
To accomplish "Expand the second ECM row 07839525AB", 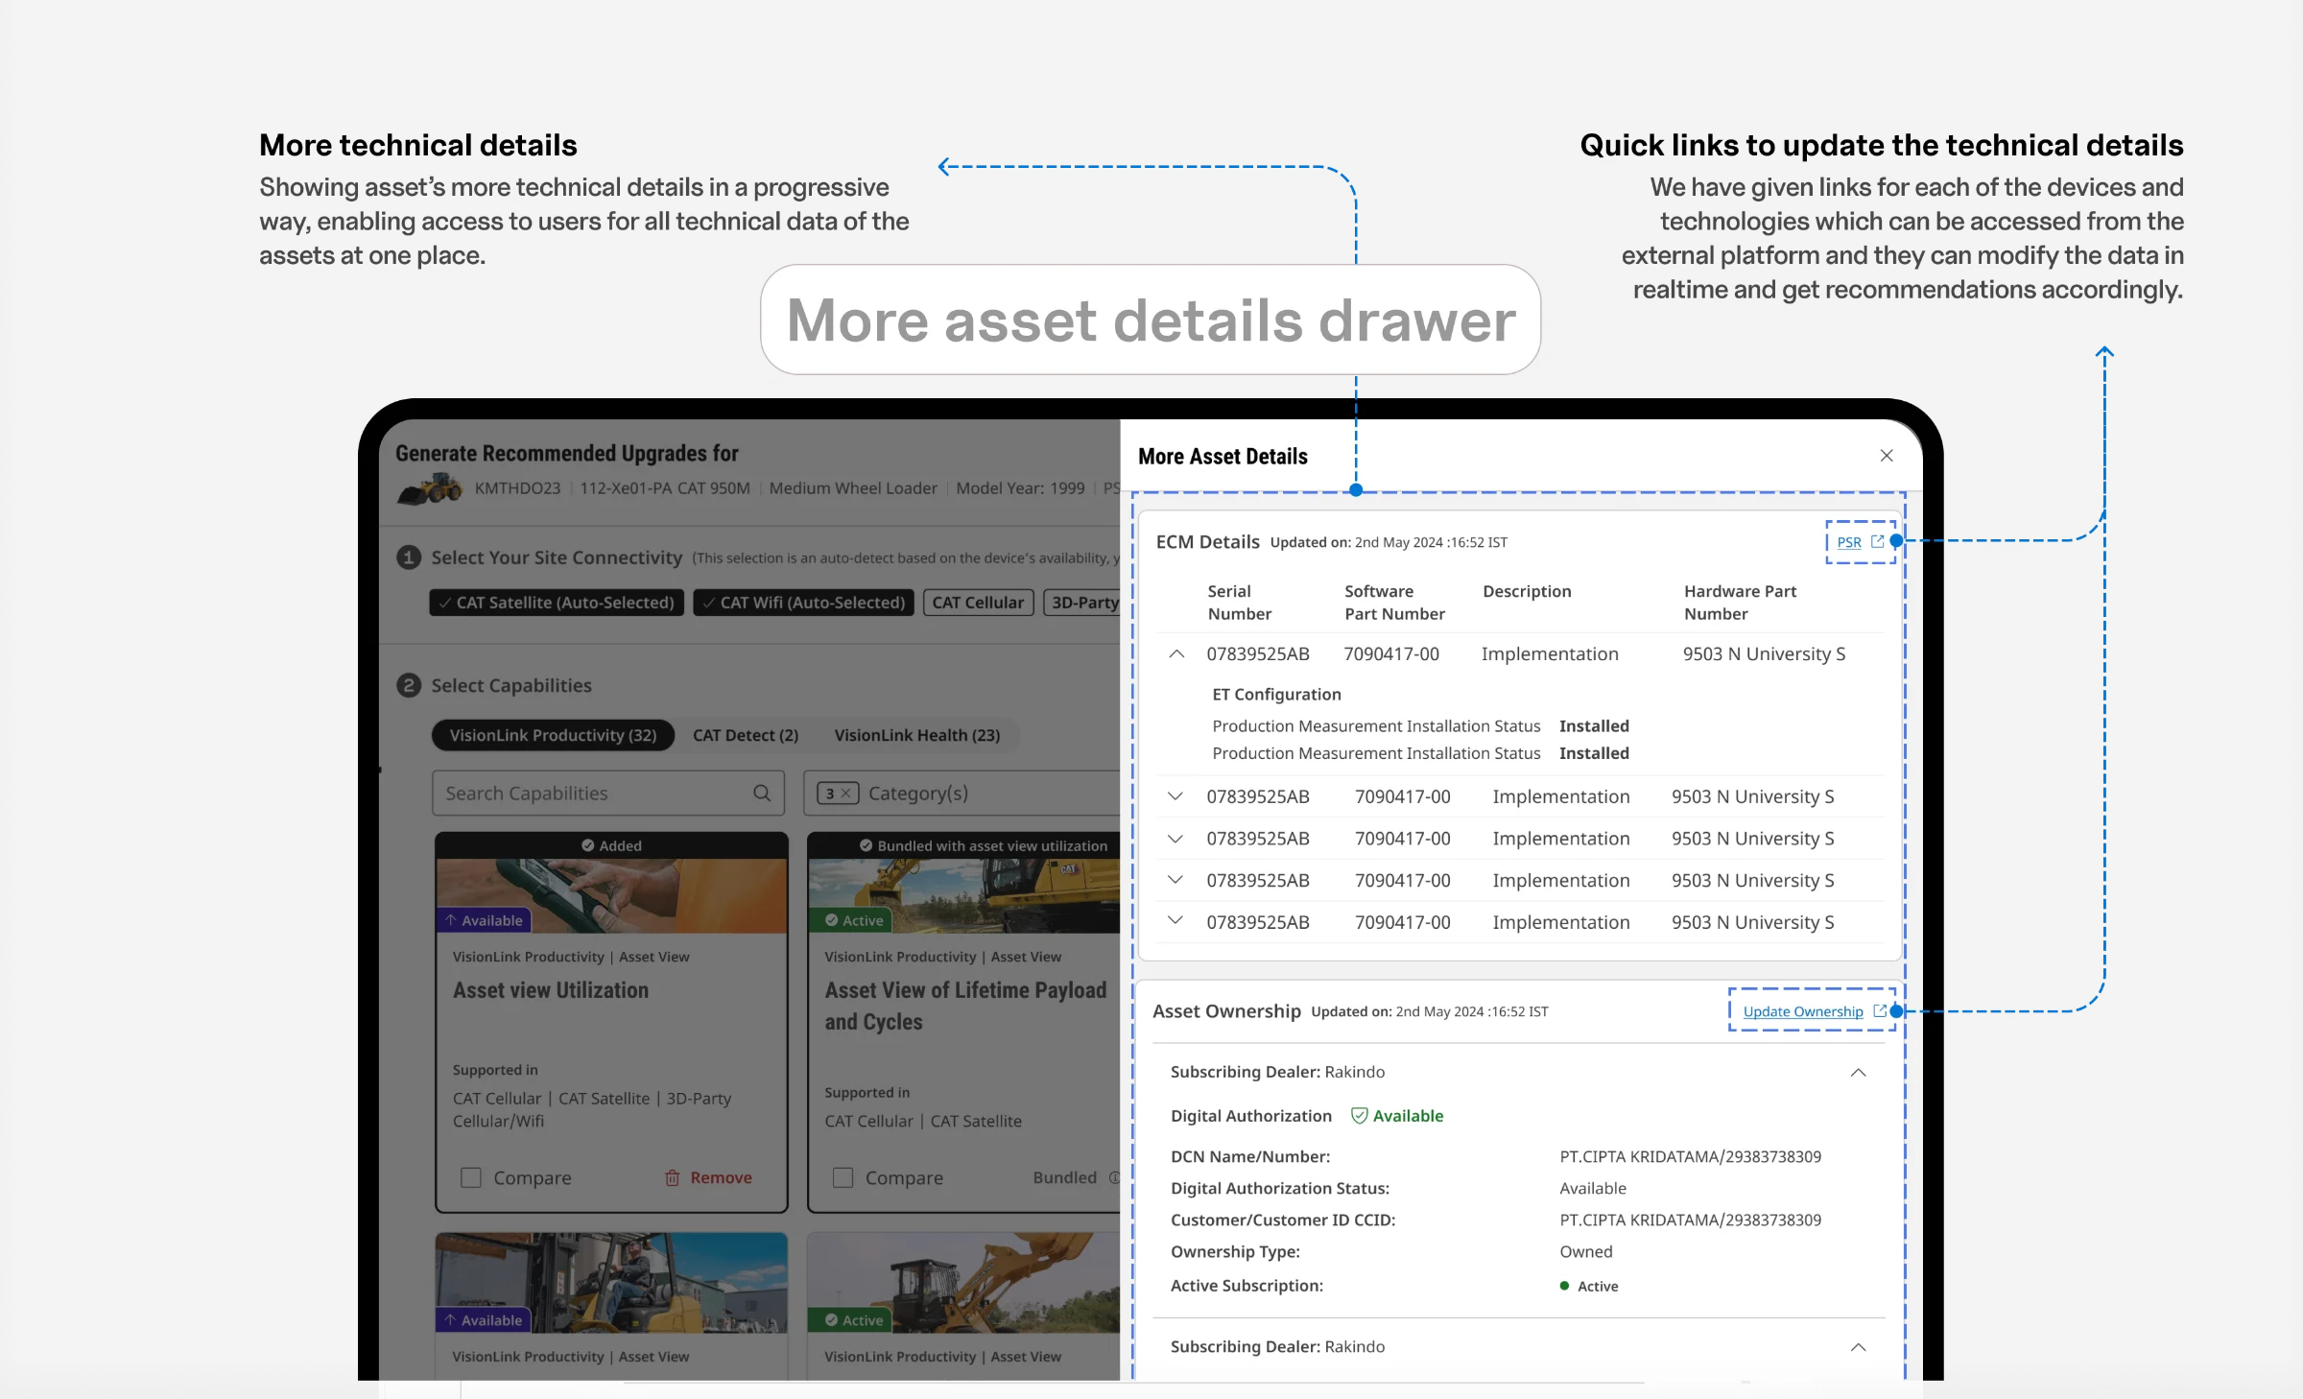I will pos(1175,796).
